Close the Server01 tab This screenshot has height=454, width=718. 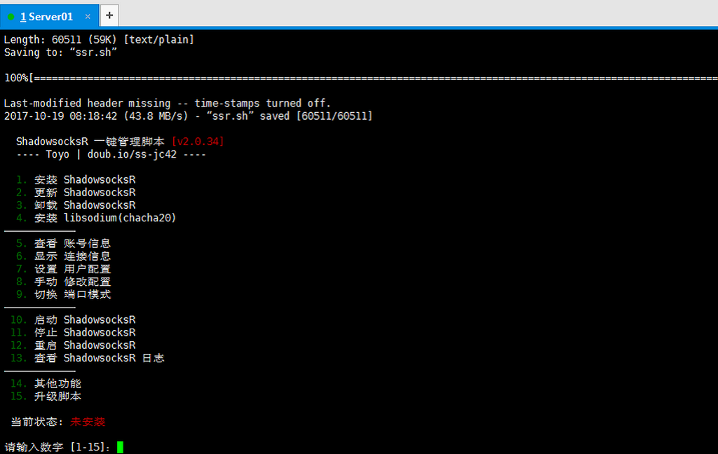(x=88, y=17)
